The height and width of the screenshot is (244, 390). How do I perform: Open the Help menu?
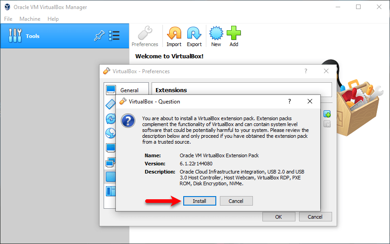[53, 19]
